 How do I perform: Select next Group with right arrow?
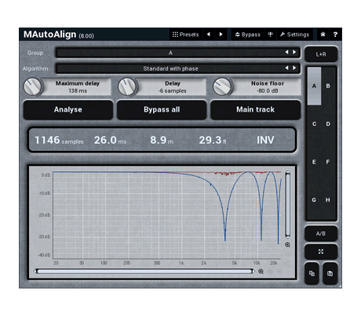pyautogui.click(x=294, y=53)
